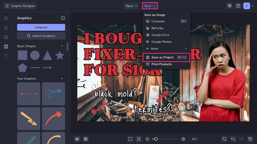This screenshot has height=144, width=257.
Task: Select the woman in red shirt
Action: pos(221,82)
